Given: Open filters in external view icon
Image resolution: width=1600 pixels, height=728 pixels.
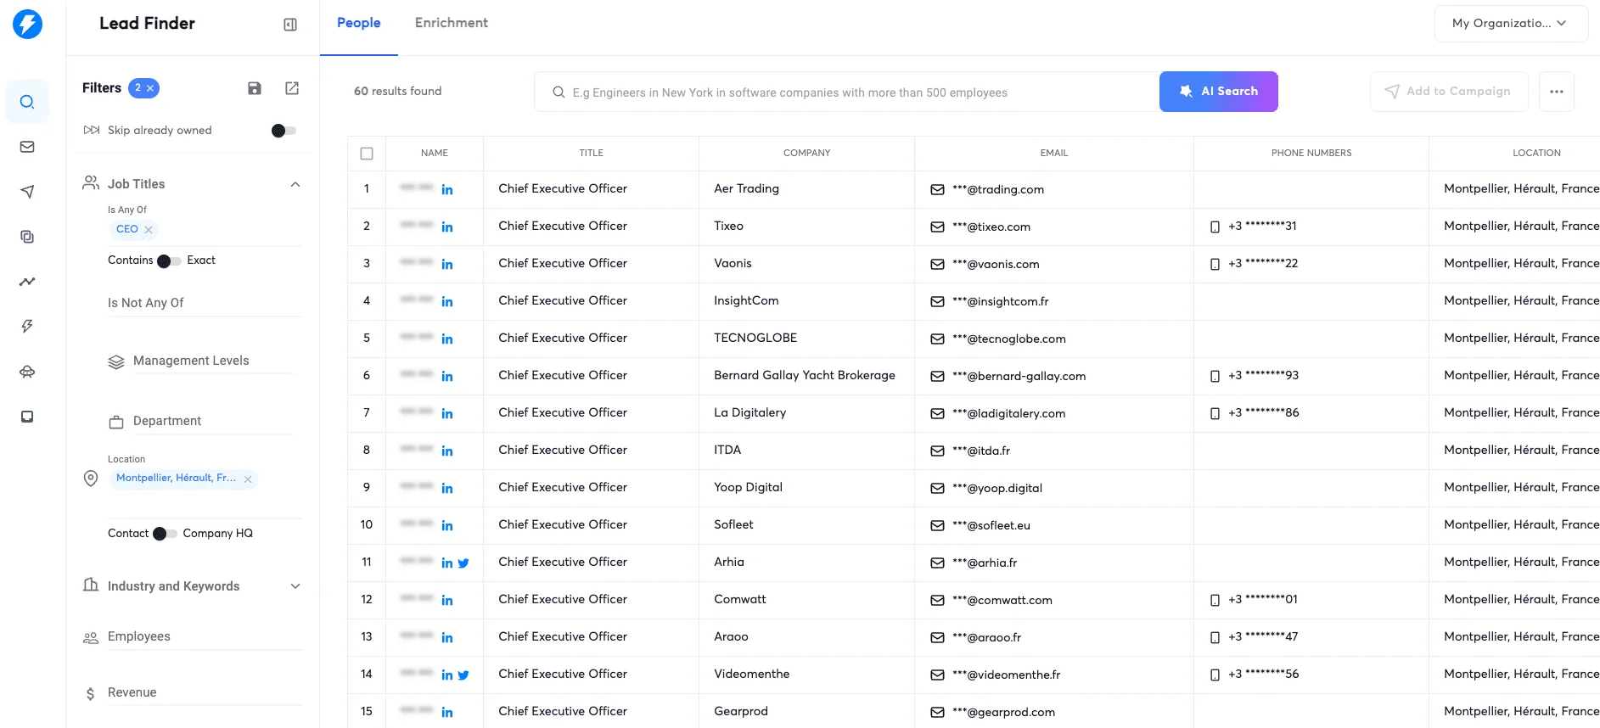Looking at the screenshot, I should pyautogui.click(x=292, y=88).
